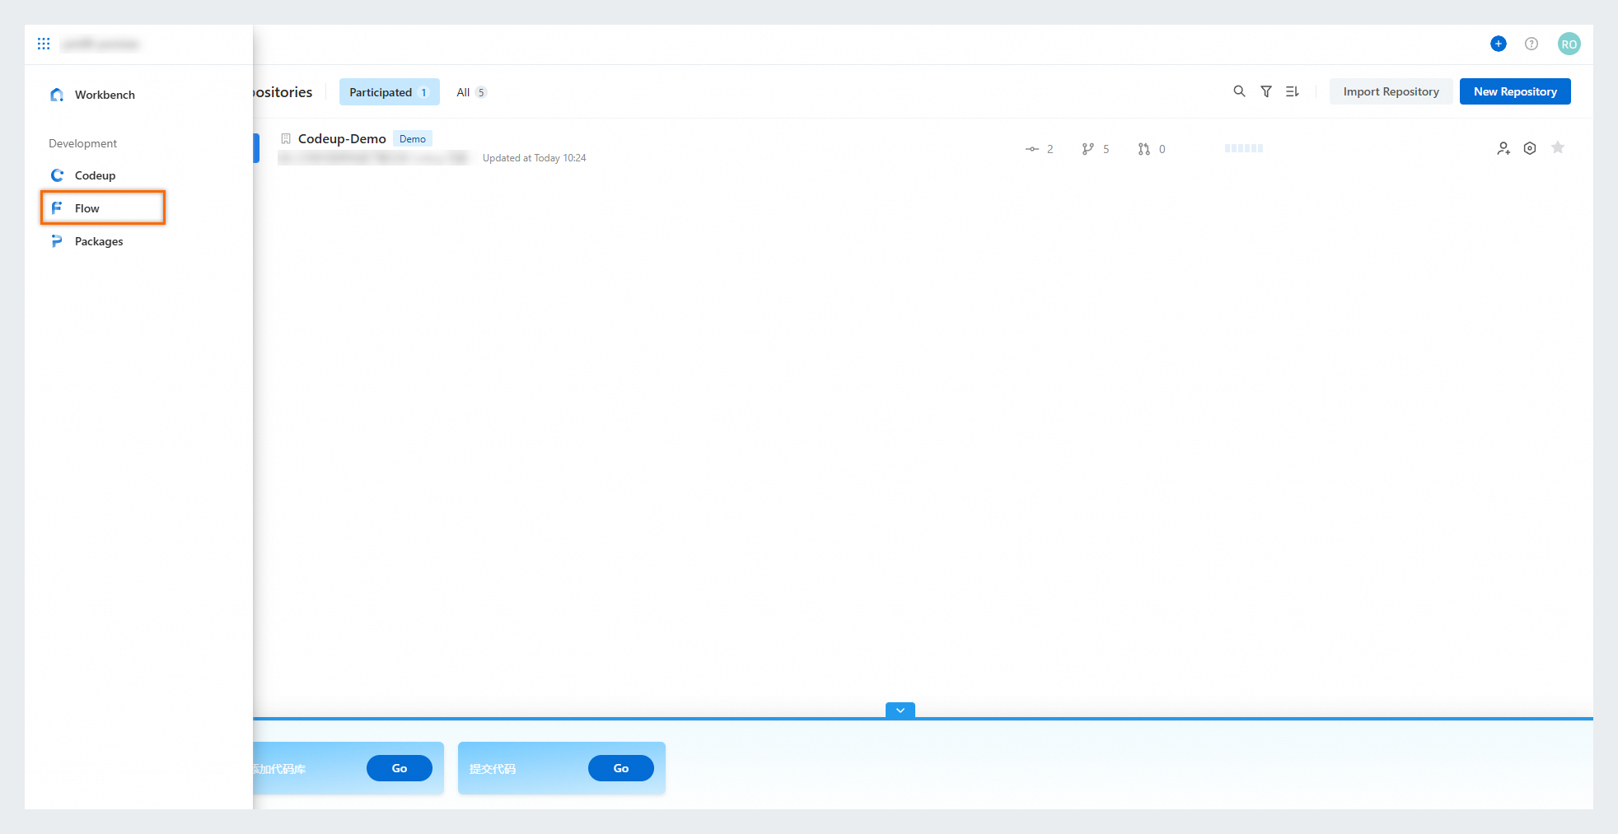
Task: View merge requests count for Codeup-Demo
Action: pos(1152,149)
